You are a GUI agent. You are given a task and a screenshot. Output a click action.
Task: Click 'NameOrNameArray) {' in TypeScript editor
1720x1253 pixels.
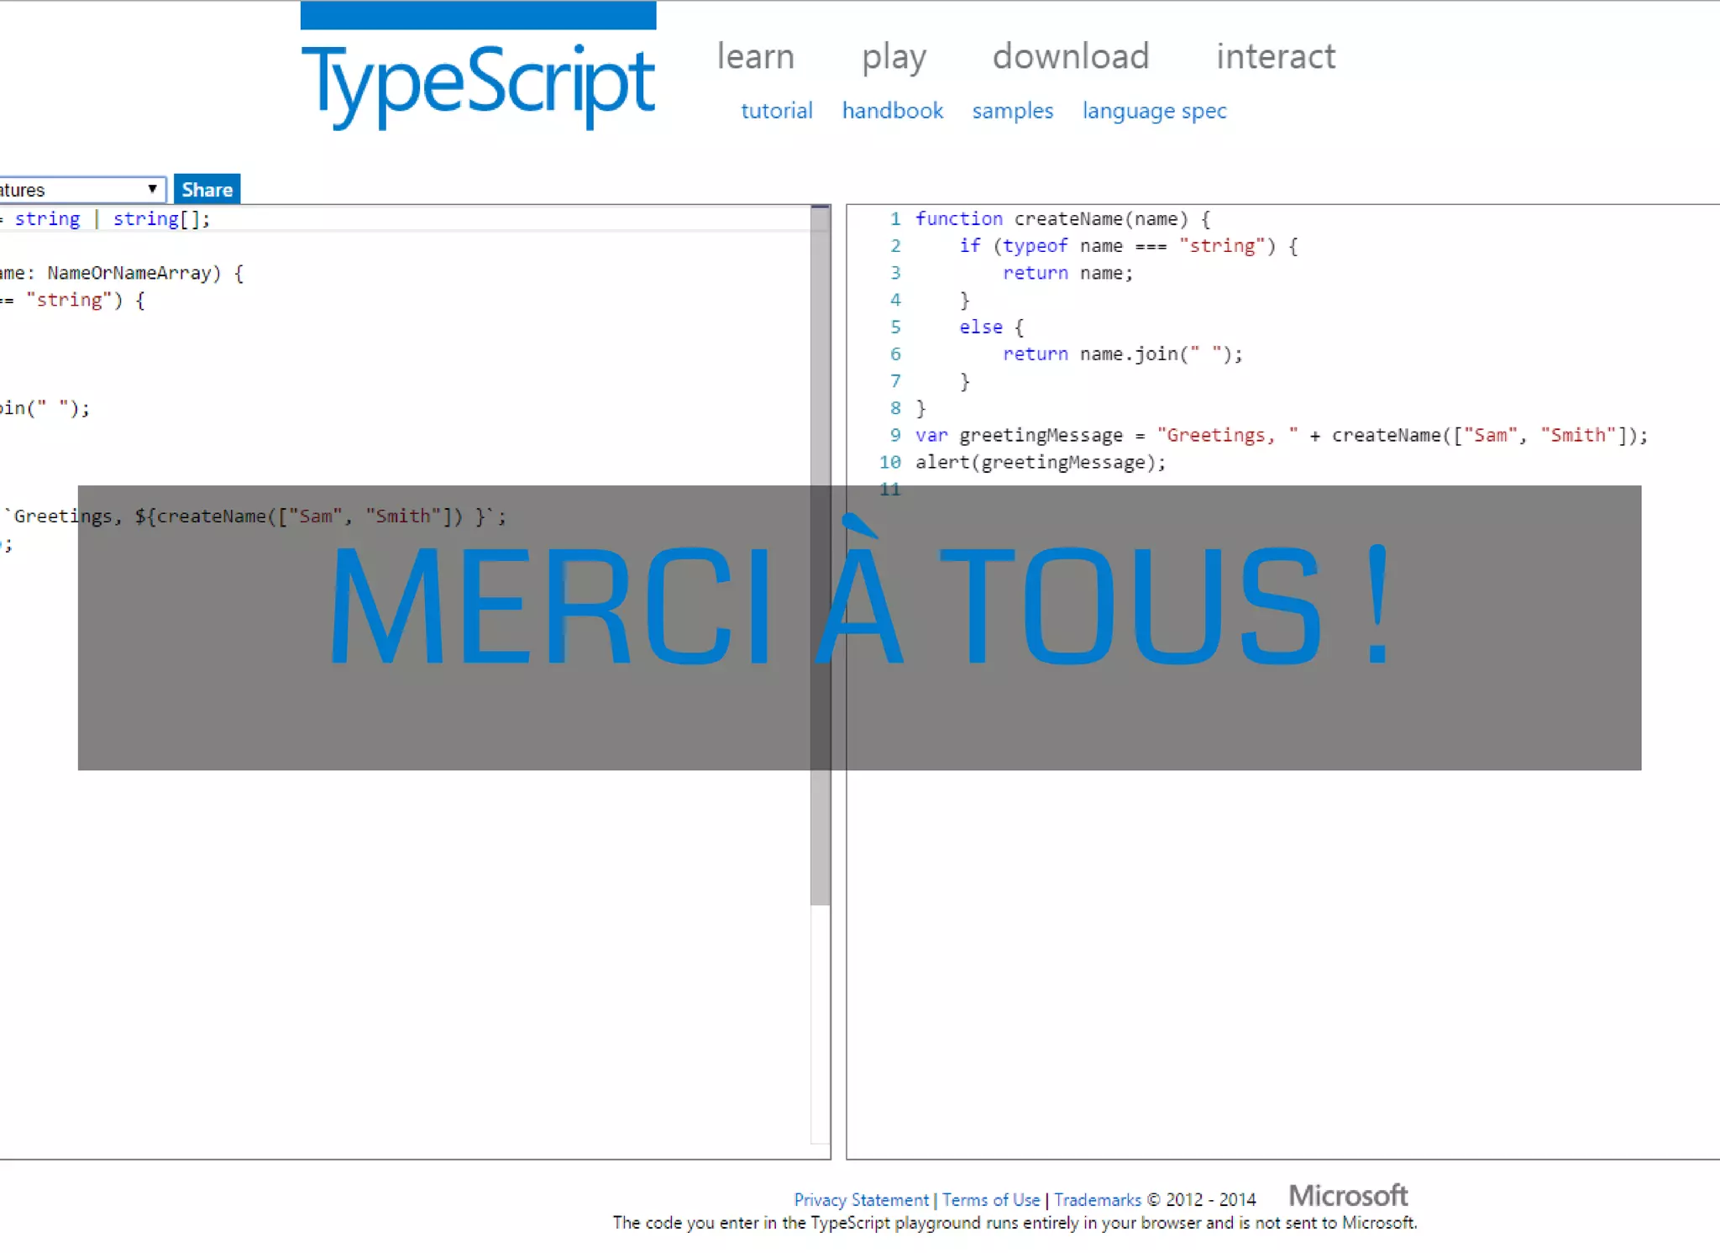click(146, 273)
